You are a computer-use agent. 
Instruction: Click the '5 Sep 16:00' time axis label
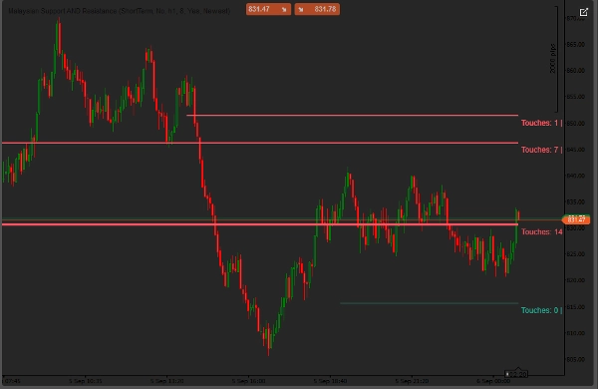(x=248, y=381)
